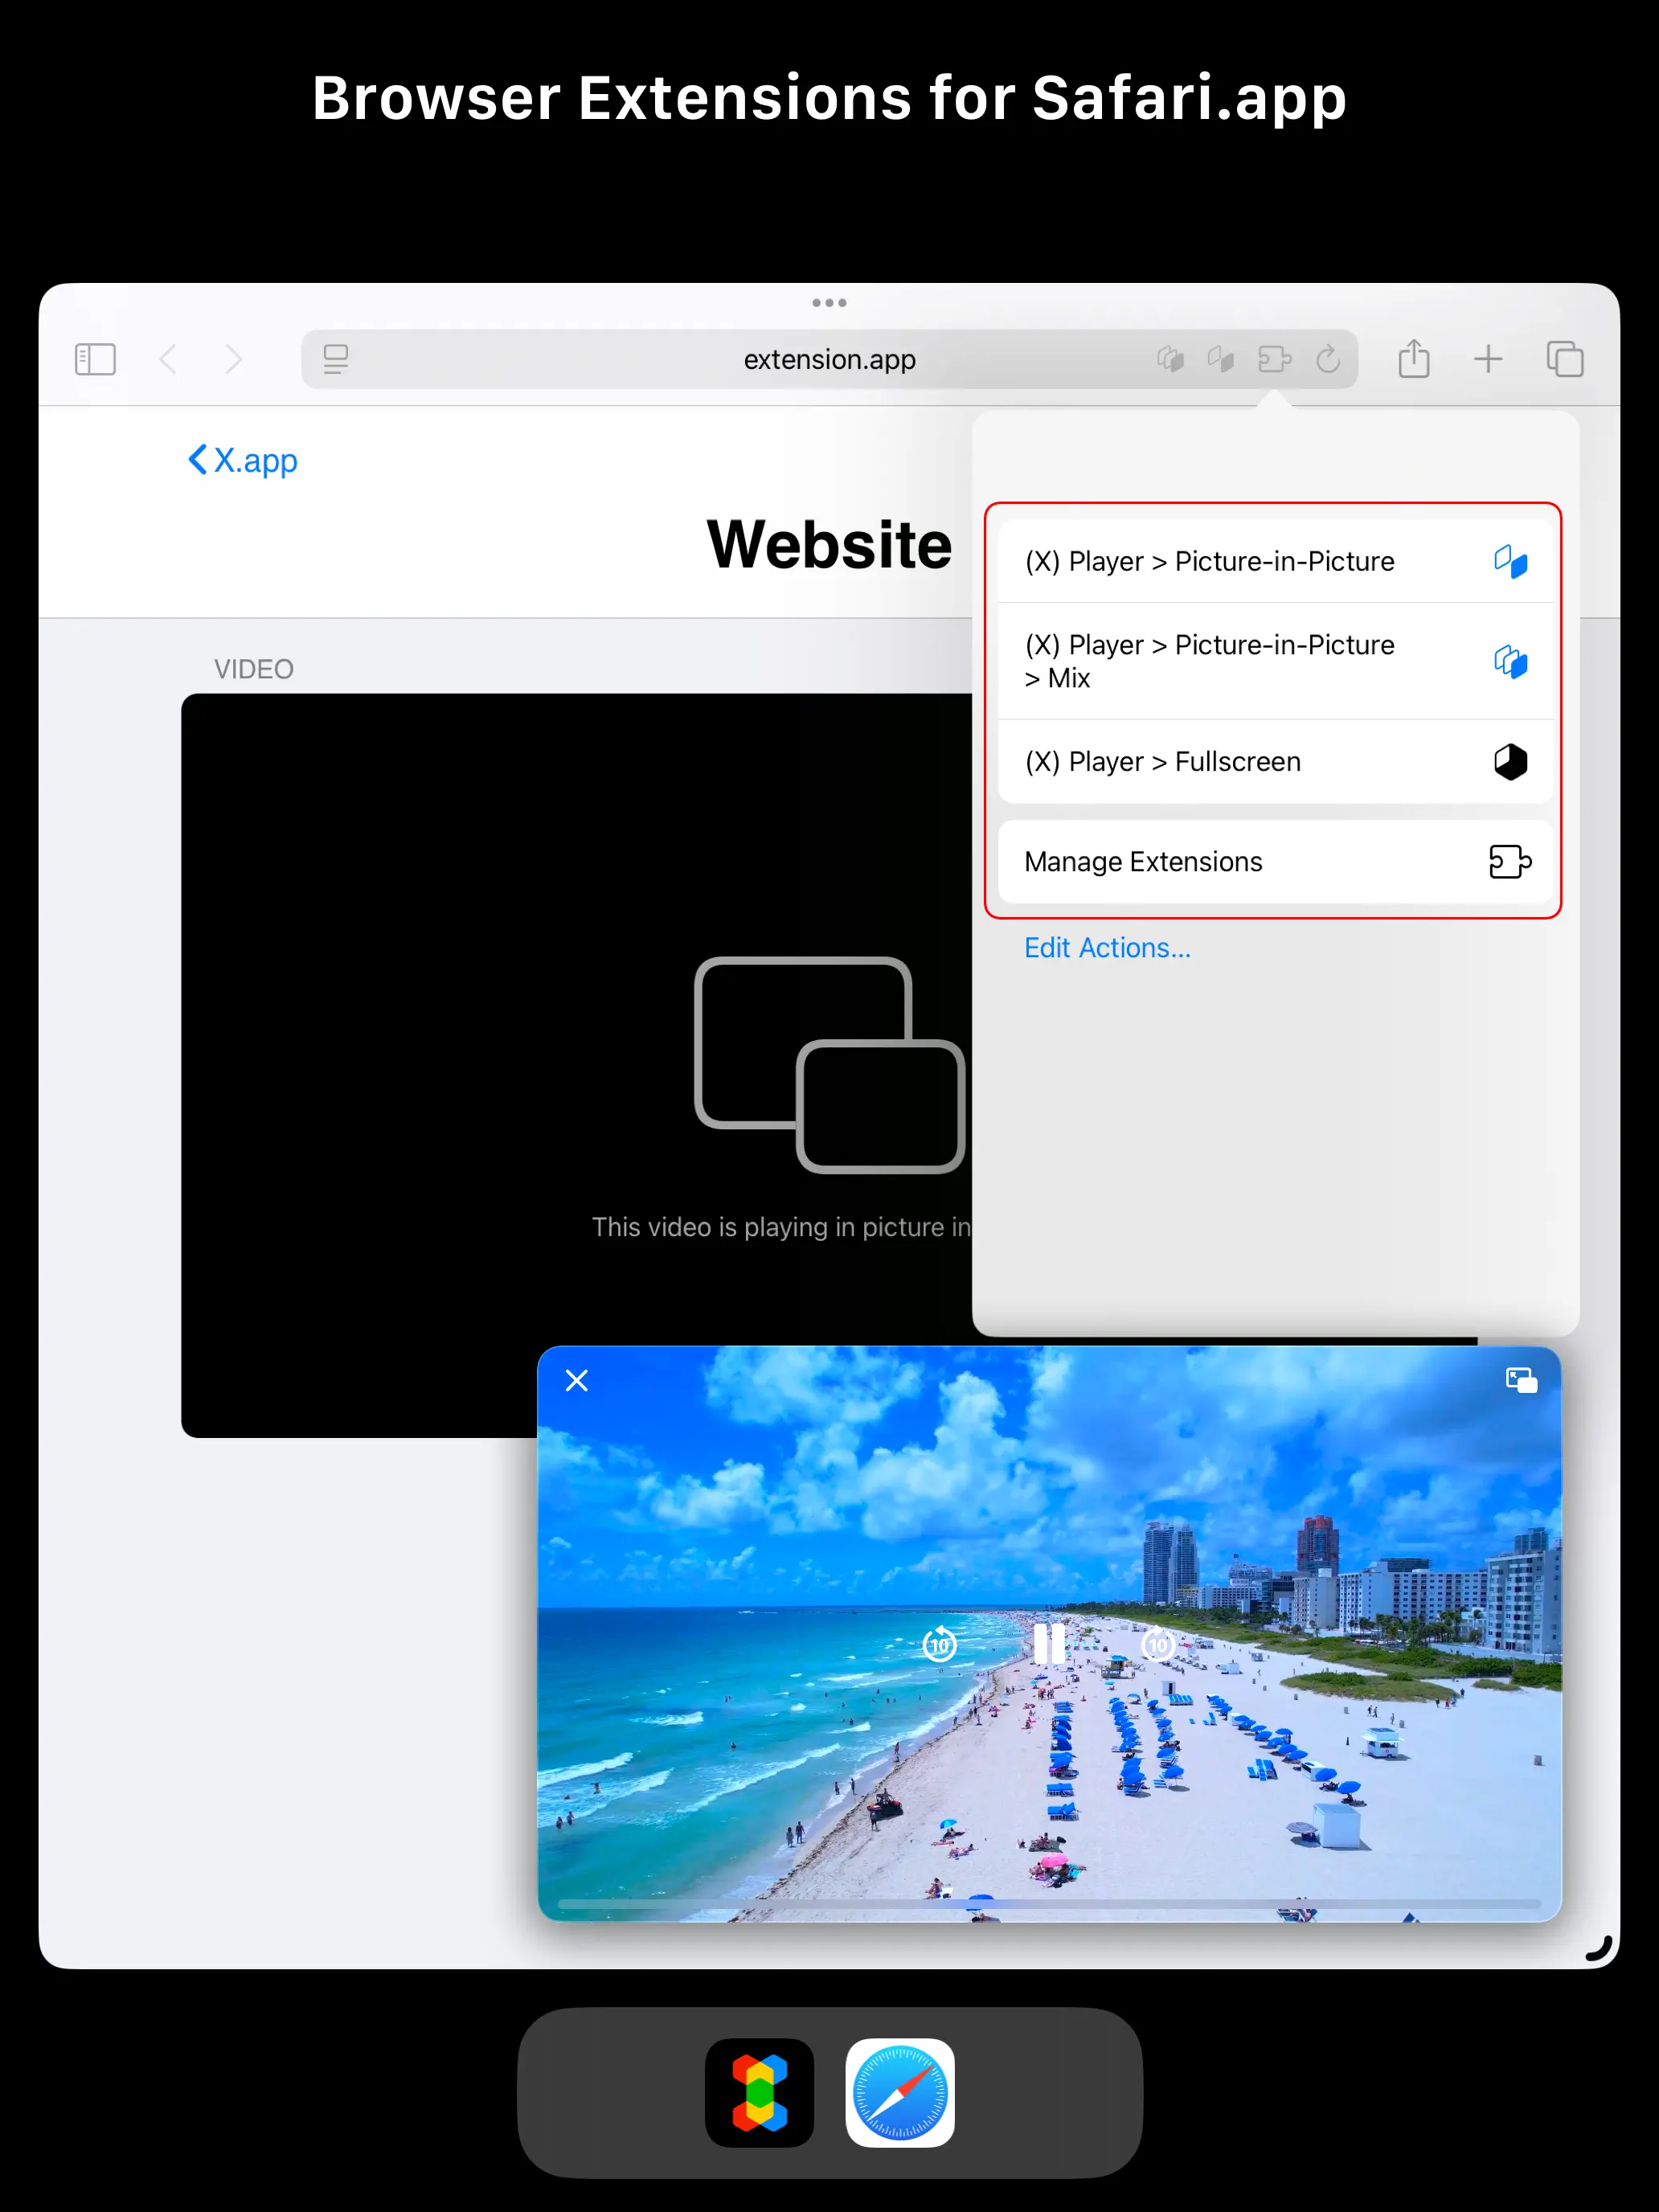Rewind video 10 seconds
Viewport: 1659px width, 2212px height.
click(x=939, y=1644)
